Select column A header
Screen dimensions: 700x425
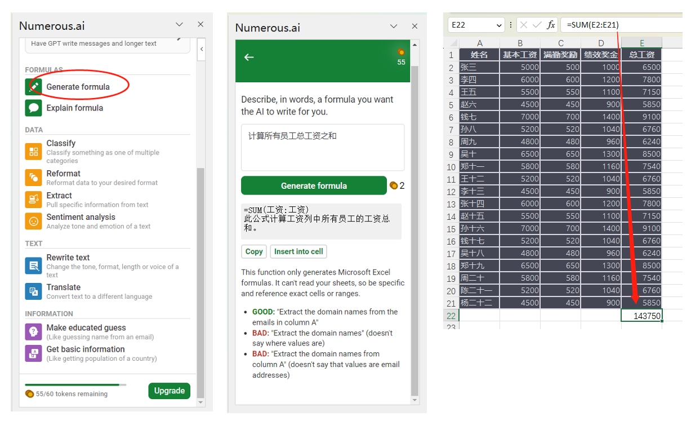pyautogui.click(x=479, y=43)
